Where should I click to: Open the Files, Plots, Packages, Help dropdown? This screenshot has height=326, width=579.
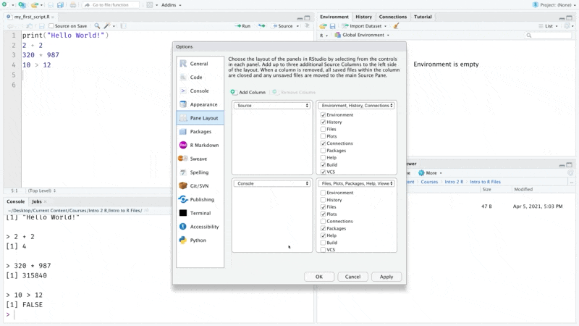pyautogui.click(x=356, y=184)
